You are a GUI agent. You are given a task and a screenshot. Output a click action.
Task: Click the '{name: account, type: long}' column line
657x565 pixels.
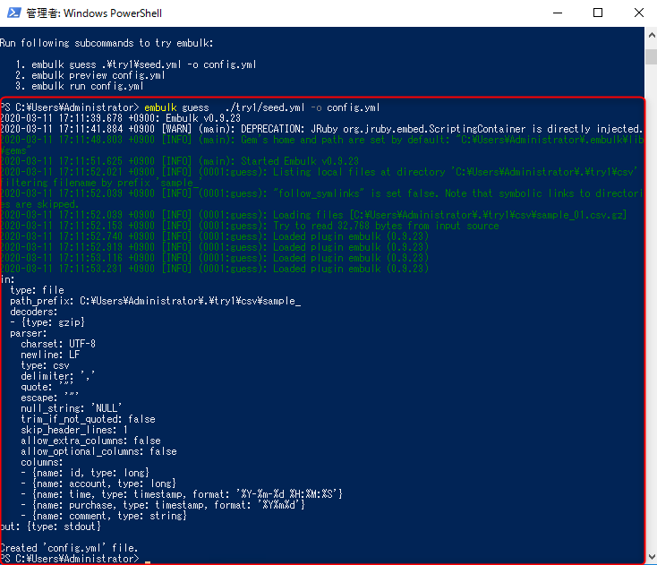(98, 484)
